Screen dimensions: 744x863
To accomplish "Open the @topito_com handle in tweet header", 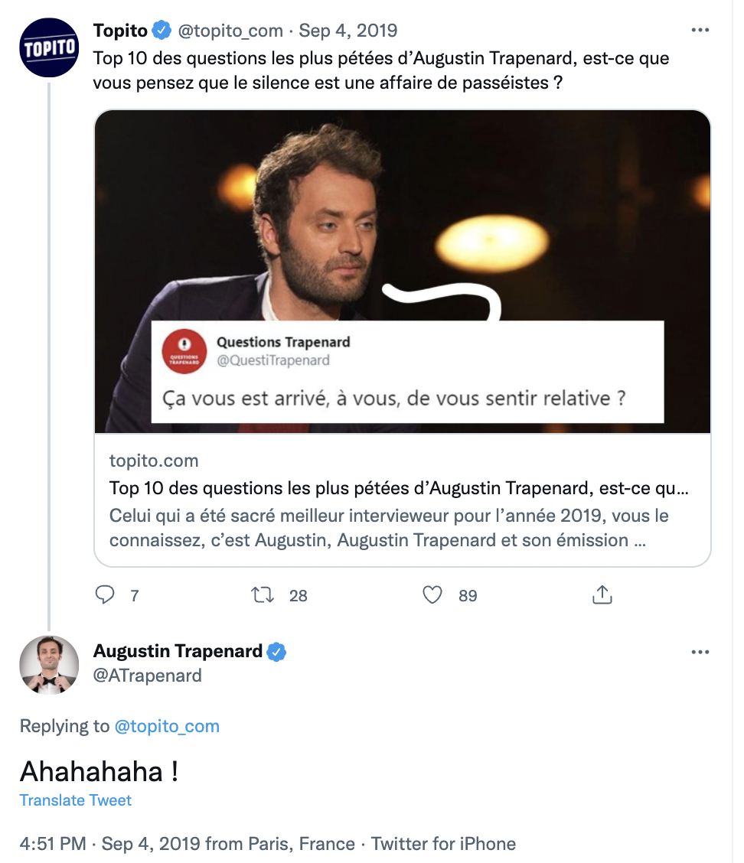I will (x=230, y=31).
